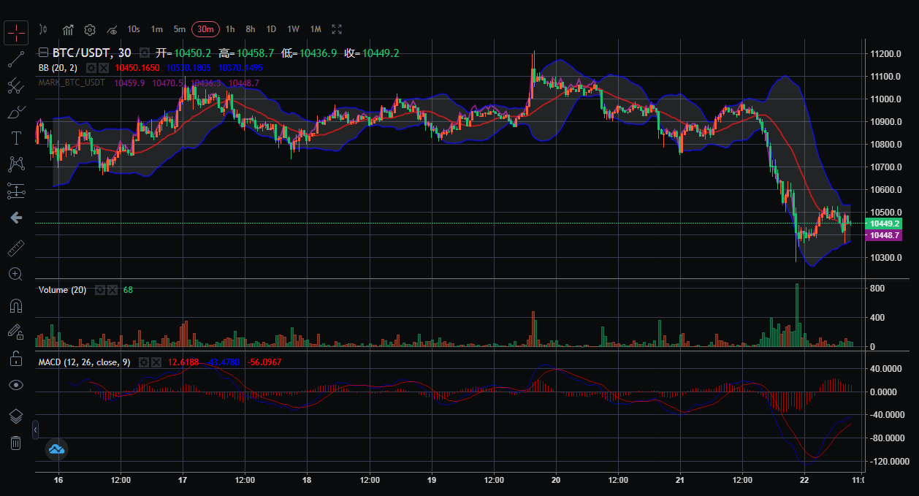Screen dimensions: 919x496
Task: Open the chart settings gear
Action: (x=89, y=29)
